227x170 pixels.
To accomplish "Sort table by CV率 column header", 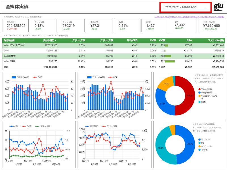I will coord(153,40).
